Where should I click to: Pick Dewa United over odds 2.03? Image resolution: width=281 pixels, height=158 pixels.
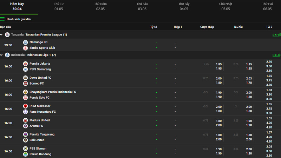pos(249,78)
